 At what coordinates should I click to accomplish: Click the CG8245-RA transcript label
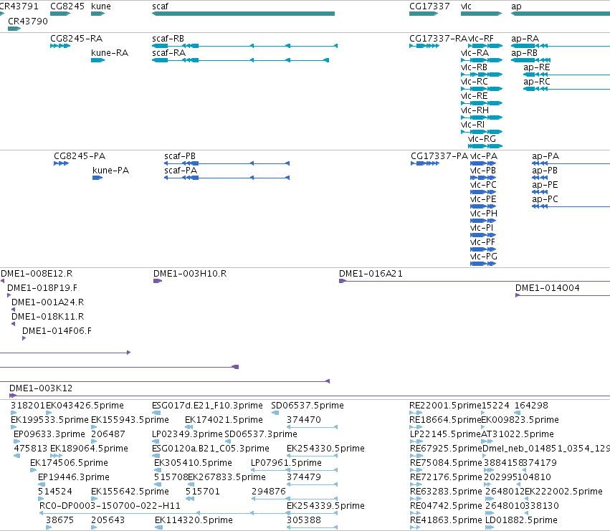tap(76, 39)
